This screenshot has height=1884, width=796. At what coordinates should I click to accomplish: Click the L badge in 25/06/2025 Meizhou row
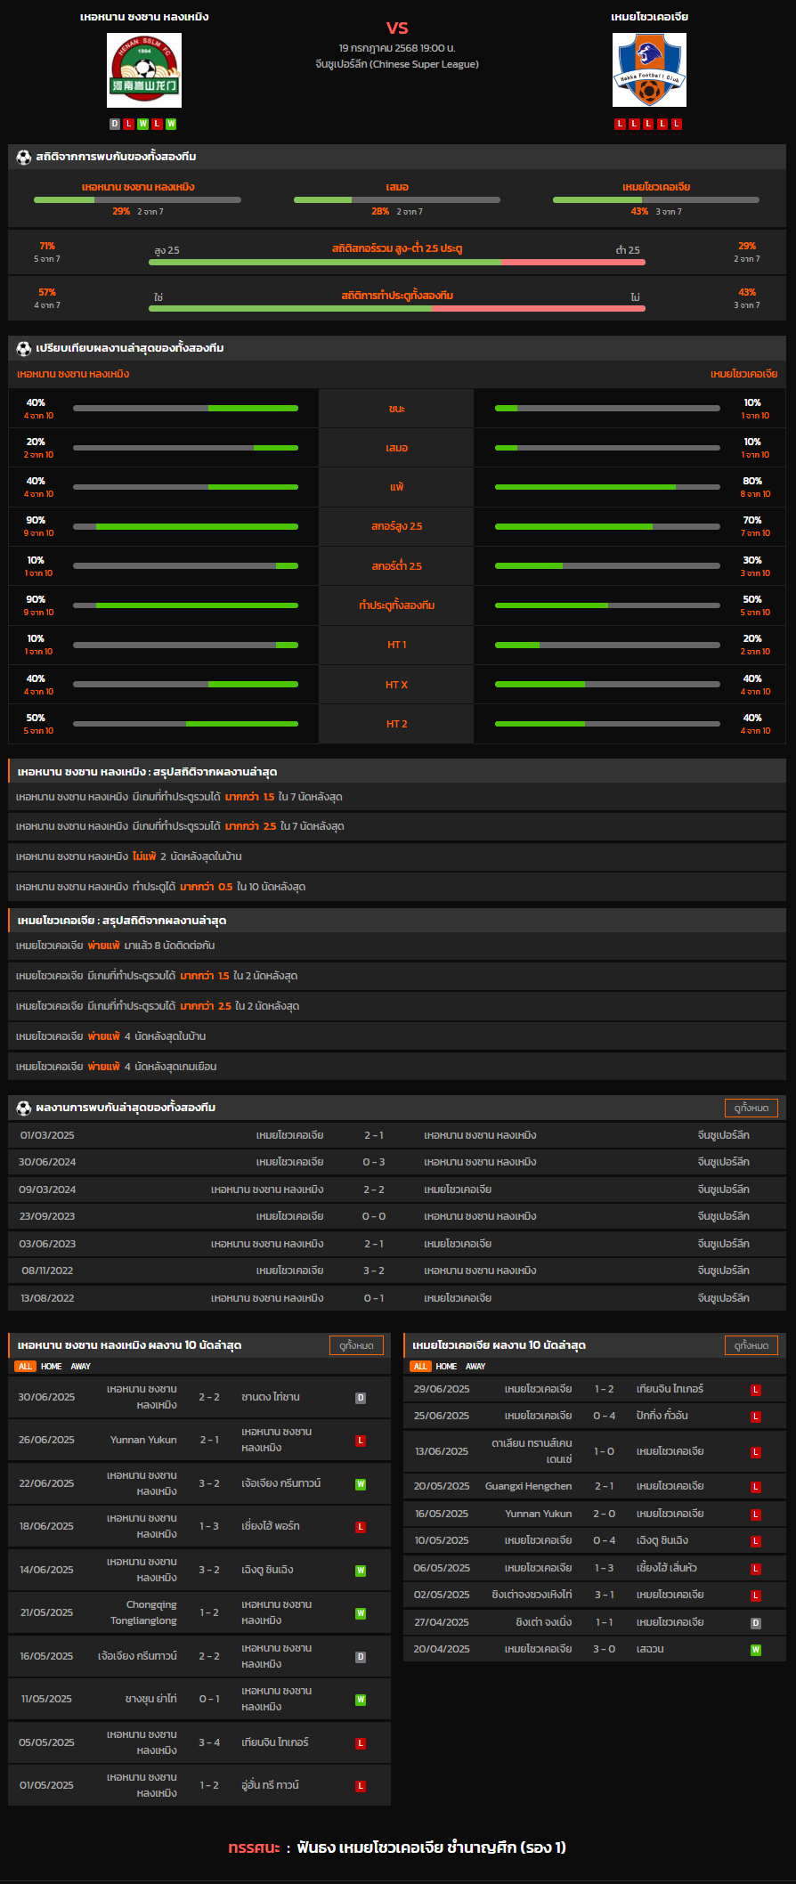pos(755,1417)
